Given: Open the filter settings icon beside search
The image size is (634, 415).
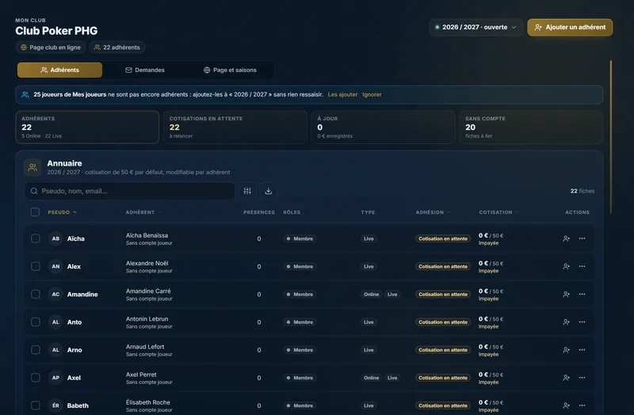Looking at the screenshot, I should (247, 191).
